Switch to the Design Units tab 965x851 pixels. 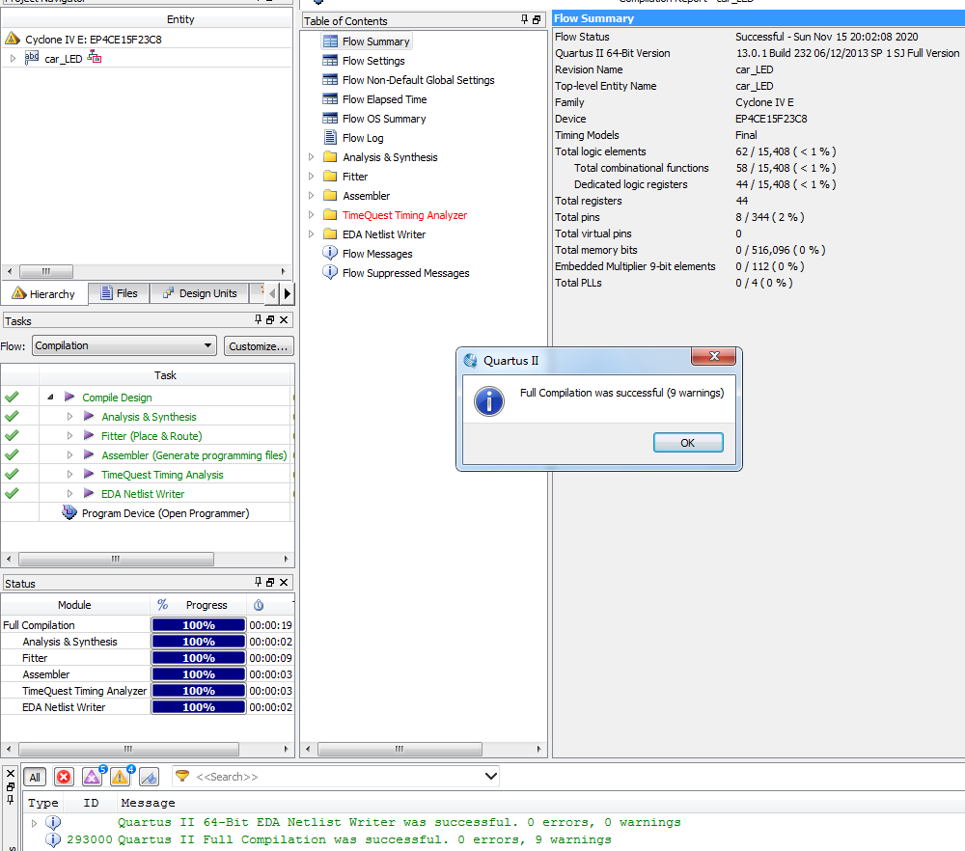coord(200,293)
